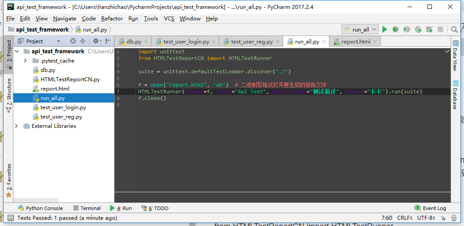Close the test_user_login.py tab
Screen dimensions: 464x226
[x=214, y=42]
